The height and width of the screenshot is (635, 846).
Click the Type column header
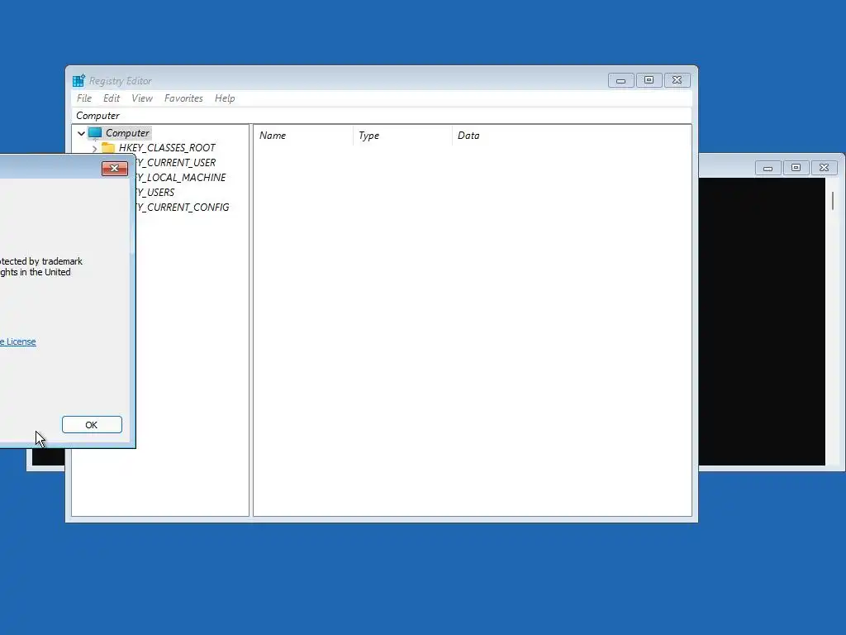pyautogui.click(x=402, y=136)
